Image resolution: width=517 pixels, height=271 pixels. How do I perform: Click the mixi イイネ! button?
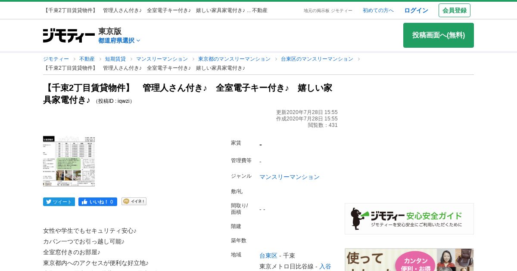134,201
